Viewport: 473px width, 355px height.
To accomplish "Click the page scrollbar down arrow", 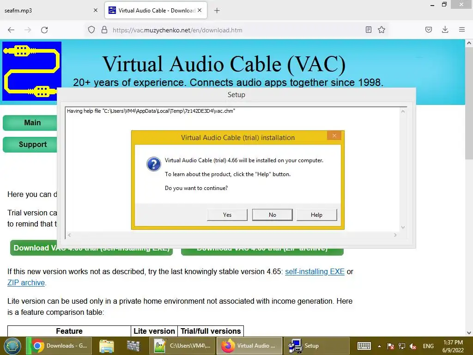I will click(469, 332).
